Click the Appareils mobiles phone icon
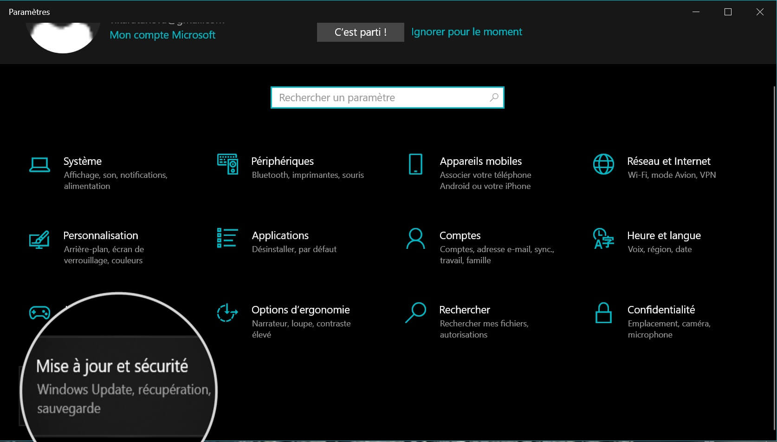This screenshot has height=442, width=777. 415,164
